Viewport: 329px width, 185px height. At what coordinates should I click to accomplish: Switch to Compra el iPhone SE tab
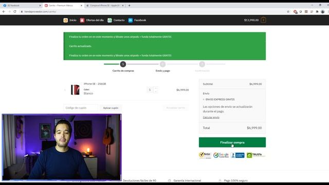point(104,6)
